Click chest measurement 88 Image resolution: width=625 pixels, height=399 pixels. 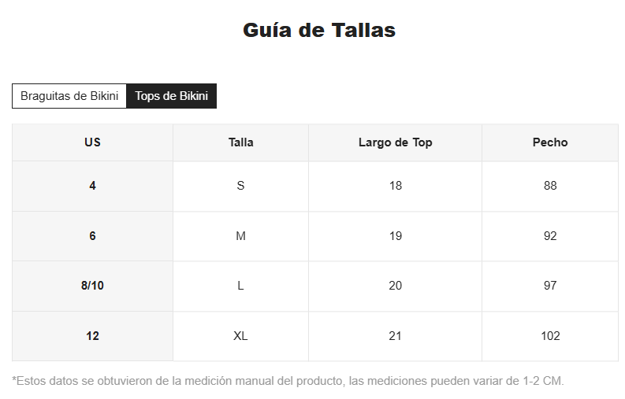pyautogui.click(x=550, y=186)
